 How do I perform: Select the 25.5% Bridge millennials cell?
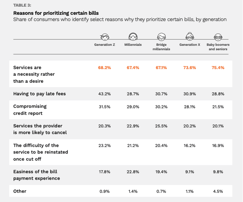161,126
